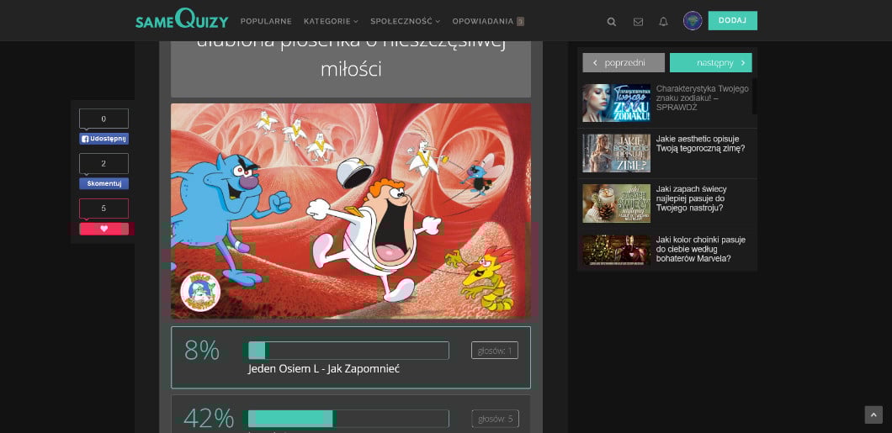Open the Marvel choinka quiz thumbnail
892x433 pixels.
tap(616, 251)
